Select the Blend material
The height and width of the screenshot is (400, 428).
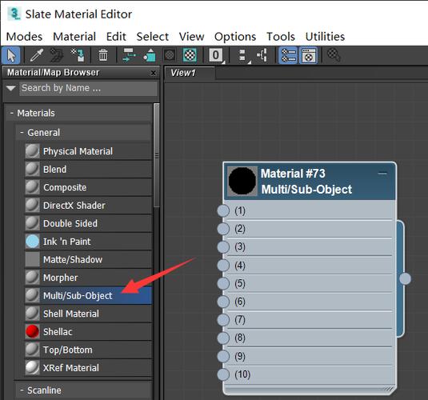point(89,170)
